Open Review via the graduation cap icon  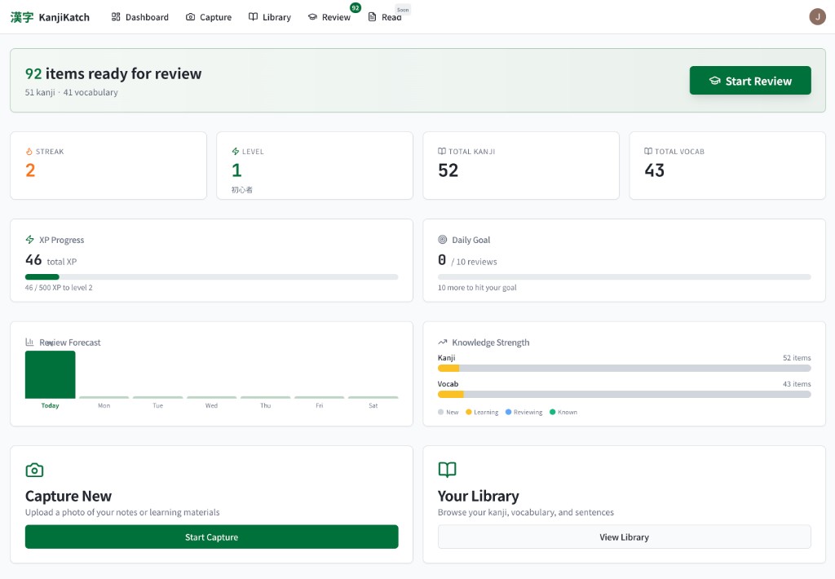(311, 16)
